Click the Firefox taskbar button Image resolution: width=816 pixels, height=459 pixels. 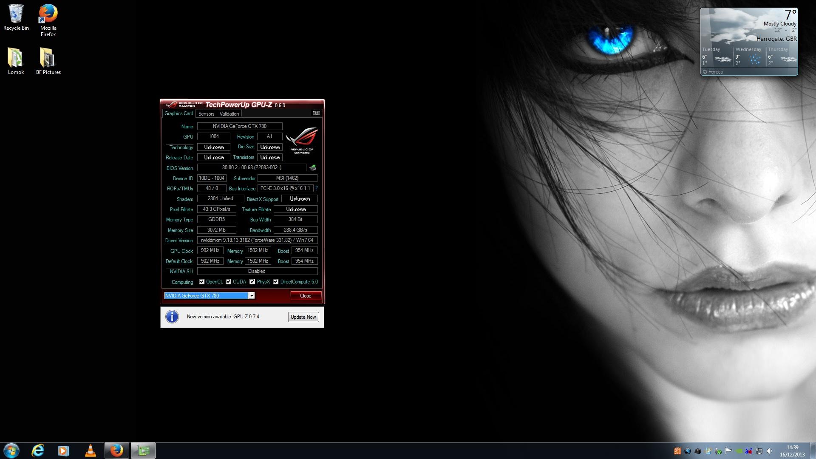click(x=116, y=450)
